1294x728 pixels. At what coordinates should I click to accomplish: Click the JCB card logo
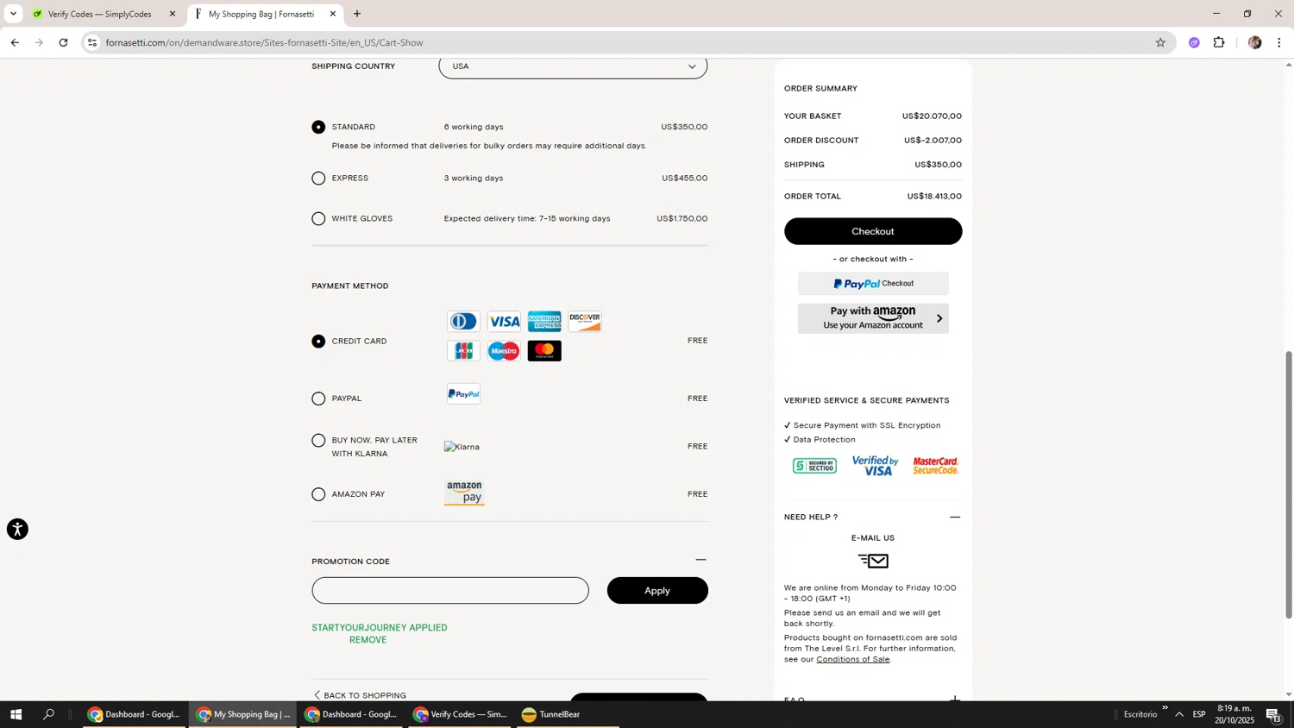(463, 351)
